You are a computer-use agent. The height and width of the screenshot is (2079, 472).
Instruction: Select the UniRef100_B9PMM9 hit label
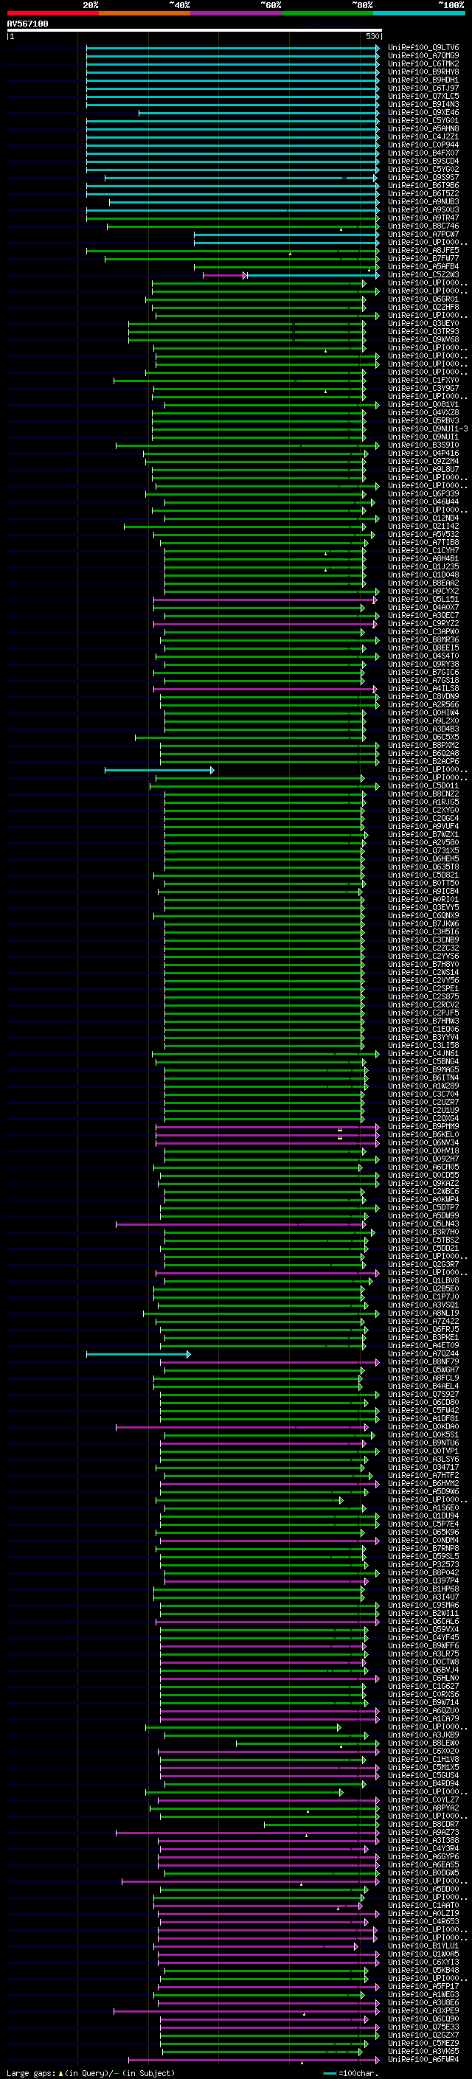coord(423,1126)
